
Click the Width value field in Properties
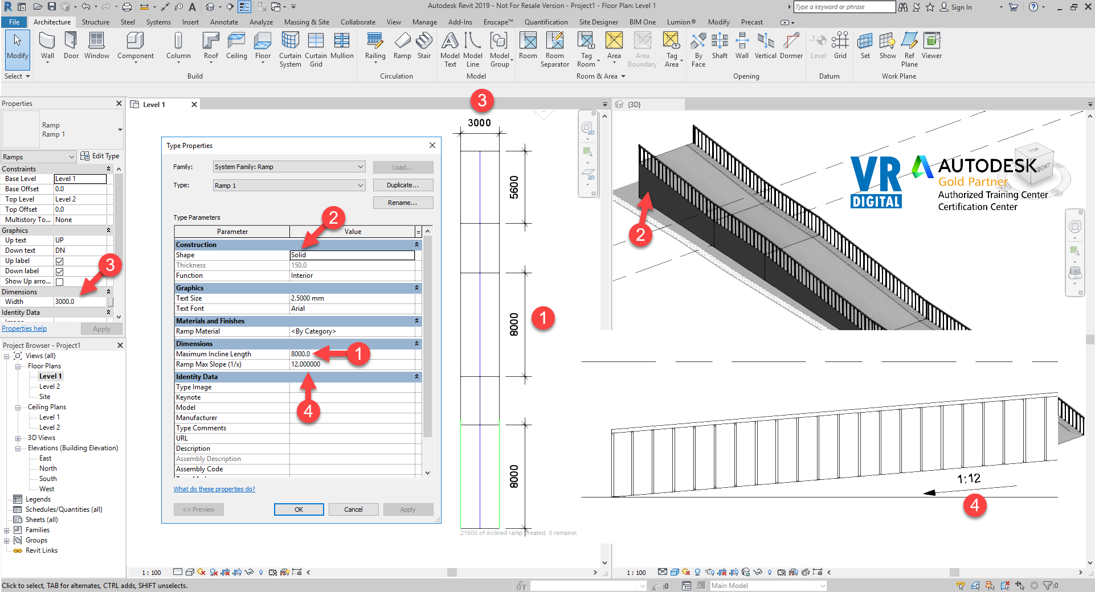pos(80,302)
